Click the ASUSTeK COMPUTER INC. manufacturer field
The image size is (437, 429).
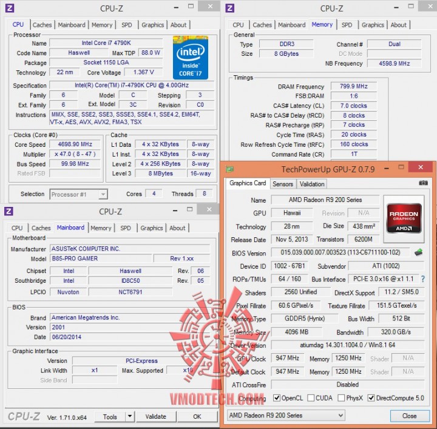pyautogui.click(x=130, y=249)
